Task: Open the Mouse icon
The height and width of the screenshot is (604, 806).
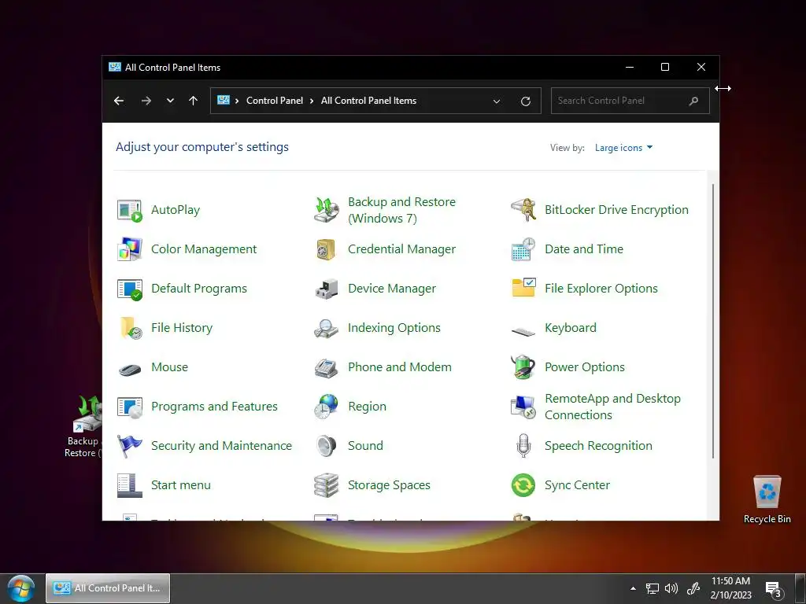Action: tap(130, 369)
